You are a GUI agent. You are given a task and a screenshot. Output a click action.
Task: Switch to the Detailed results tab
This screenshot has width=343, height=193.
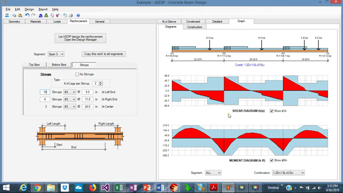click(x=217, y=21)
